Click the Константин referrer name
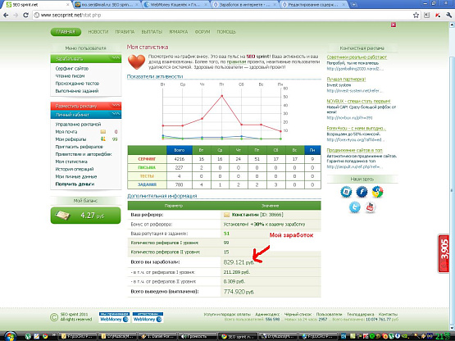Image resolution: width=455 pixels, height=341 pixels. [x=245, y=215]
